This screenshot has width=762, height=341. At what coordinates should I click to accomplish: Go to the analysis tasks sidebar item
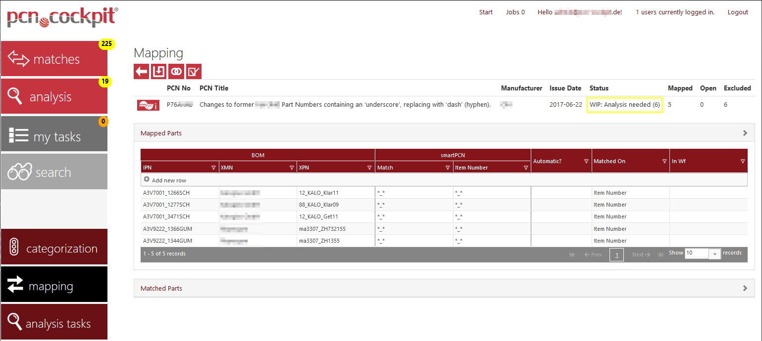click(54, 323)
